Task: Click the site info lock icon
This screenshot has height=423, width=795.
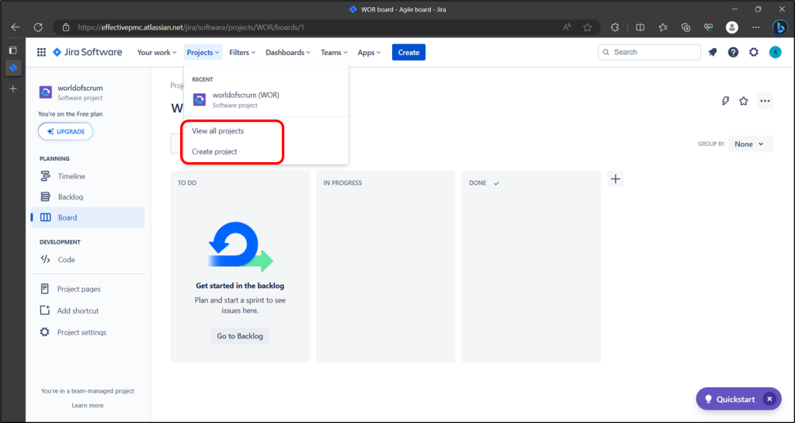Action: coord(66,27)
